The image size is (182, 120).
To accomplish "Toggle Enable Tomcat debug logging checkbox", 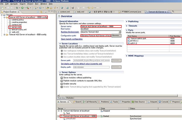I will point(62,87).
